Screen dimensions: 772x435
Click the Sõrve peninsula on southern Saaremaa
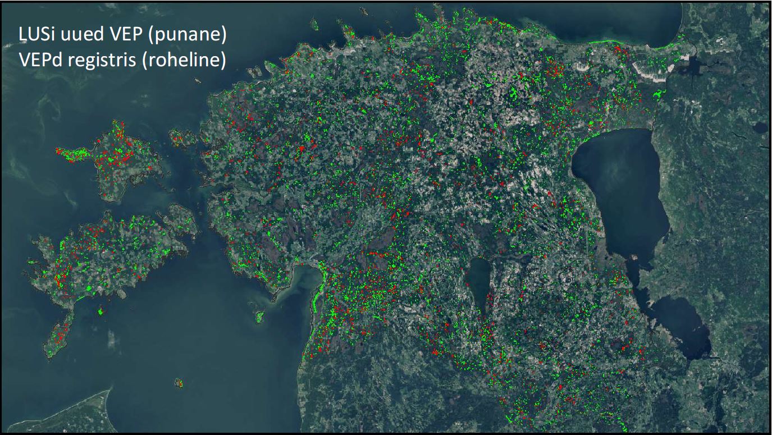coord(60,336)
